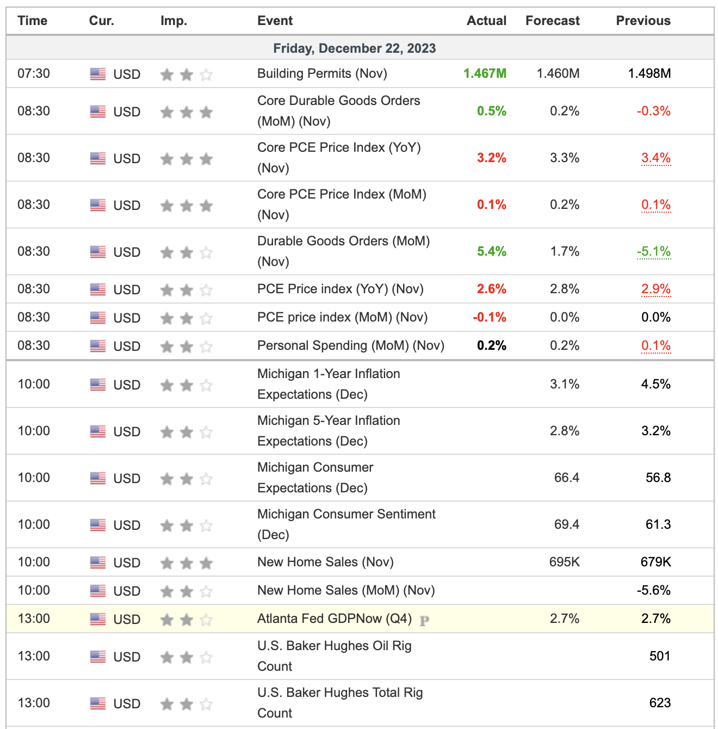The height and width of the screenshot is (729, 718).
Task: Open the Building Permits (Nov) event
Action: coord(322,73)
